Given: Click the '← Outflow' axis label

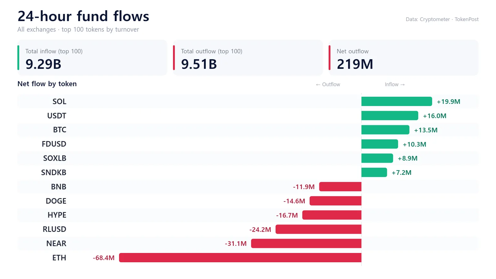Looking at the screenshot, I should [328, 84].
